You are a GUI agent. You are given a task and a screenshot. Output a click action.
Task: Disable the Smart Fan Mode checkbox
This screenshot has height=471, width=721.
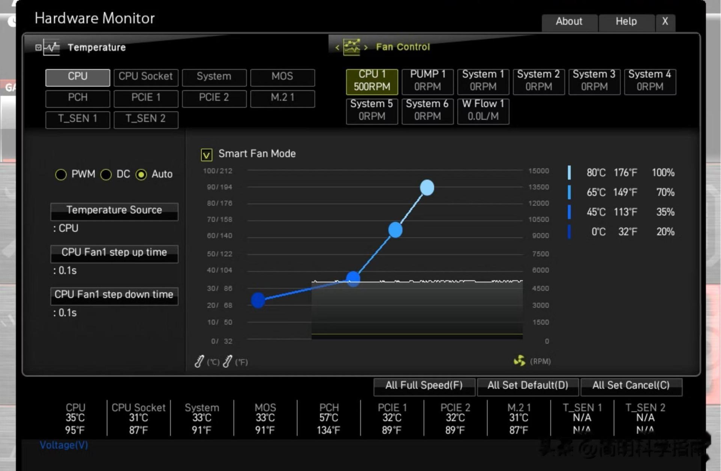click(x=207, y=154)
